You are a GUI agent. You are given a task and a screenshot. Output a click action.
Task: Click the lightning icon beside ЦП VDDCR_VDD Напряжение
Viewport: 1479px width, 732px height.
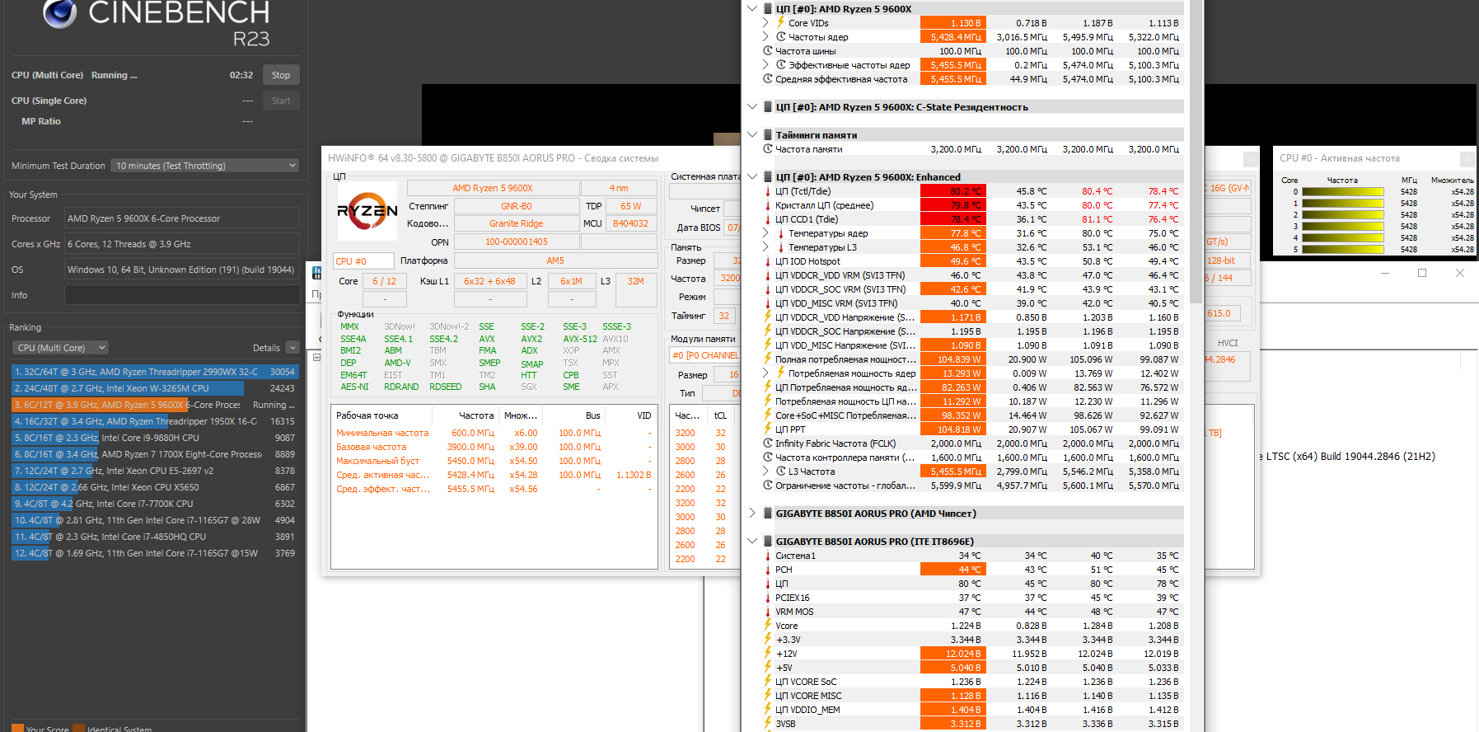[768, 317]
